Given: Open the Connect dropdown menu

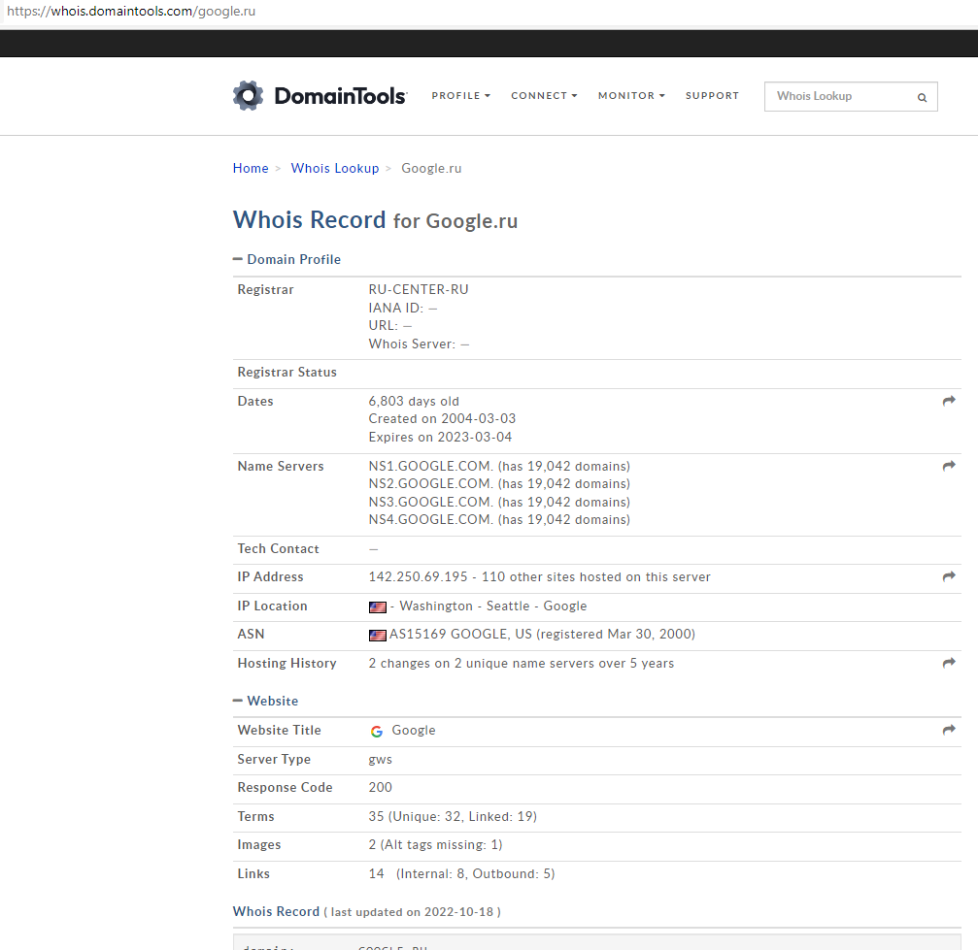Looking at the screenshot, I should click(544, 96).
